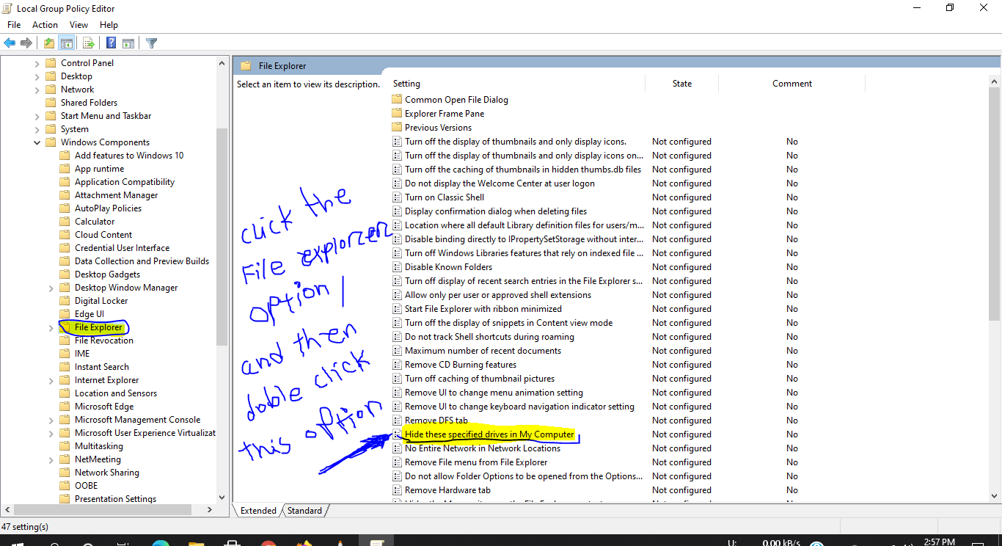Toggle the Show/Hide Console Tree icon
This screenshot has width=1002, height=546.
pos(67,43)
